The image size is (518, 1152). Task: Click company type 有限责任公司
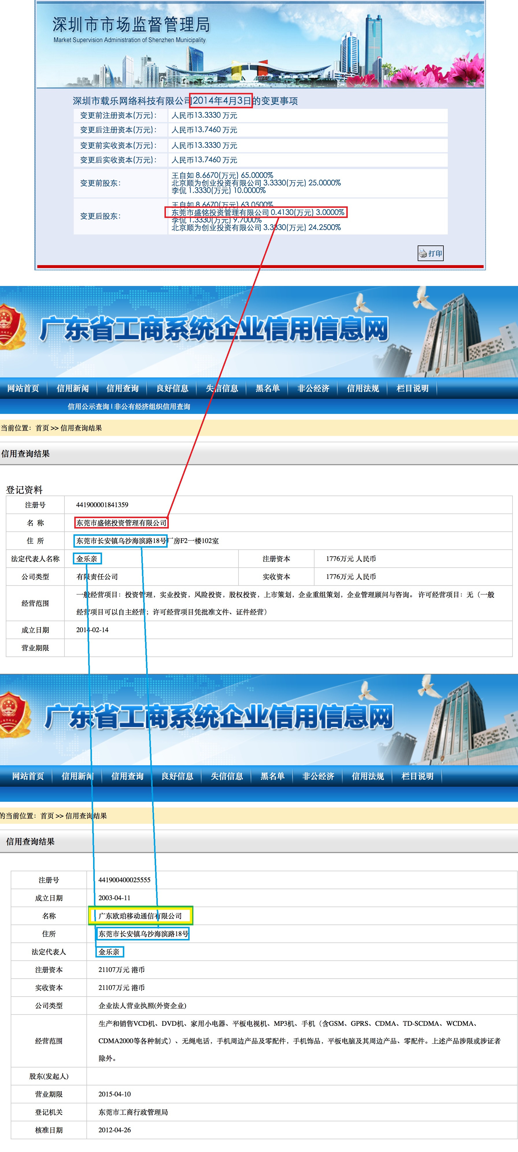click(97, 577)
